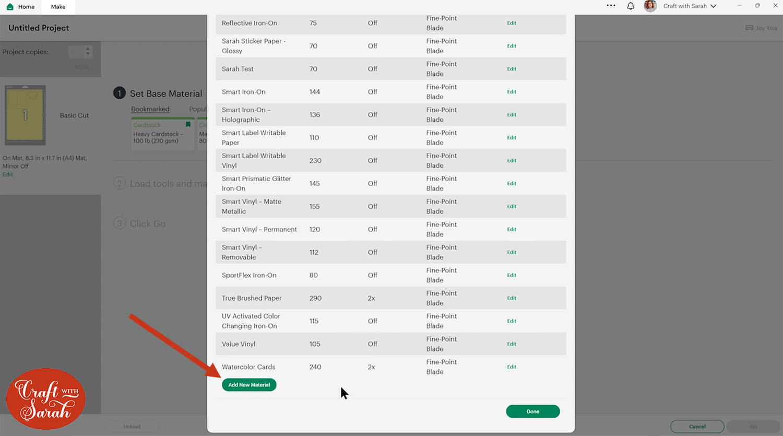The width and height of the screenshot is (783, 436).
Task: Click the Add New Material button
Action: tap(249, 385)
